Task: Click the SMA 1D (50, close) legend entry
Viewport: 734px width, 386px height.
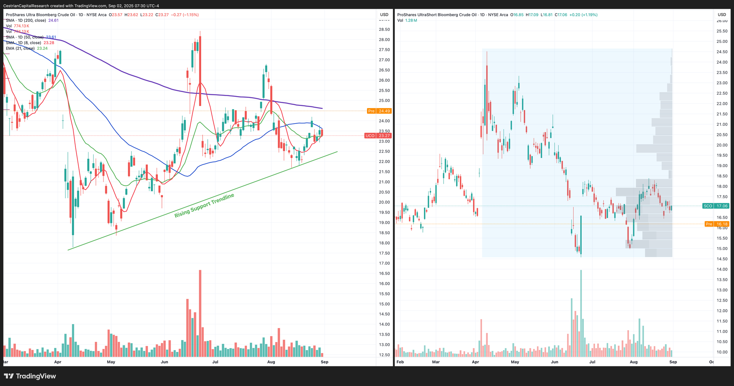Action: click(x=25, y=37)
